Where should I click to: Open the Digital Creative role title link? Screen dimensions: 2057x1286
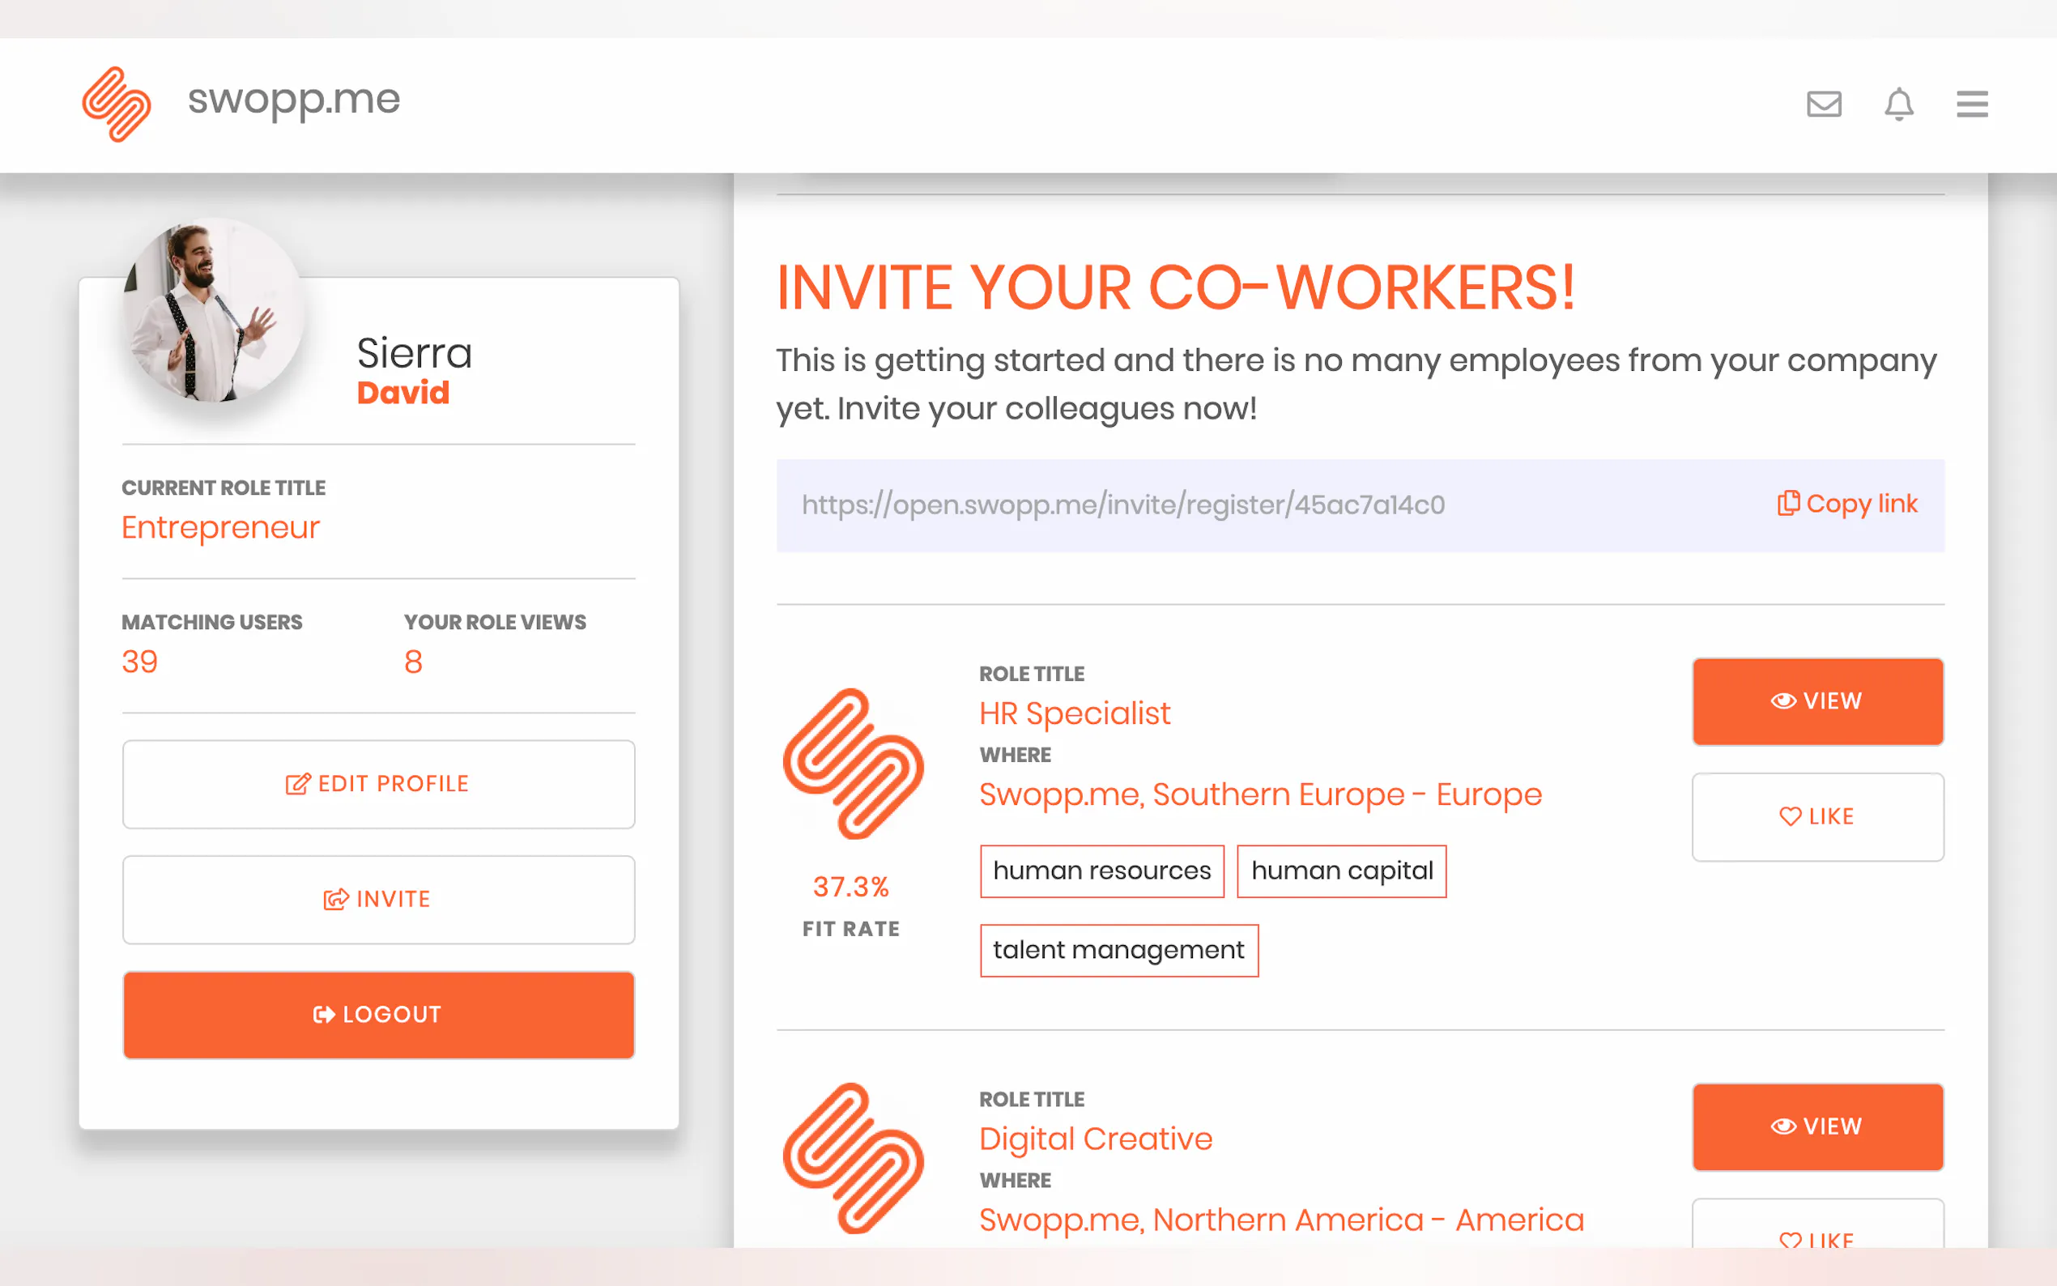tap(1095, 1139)
